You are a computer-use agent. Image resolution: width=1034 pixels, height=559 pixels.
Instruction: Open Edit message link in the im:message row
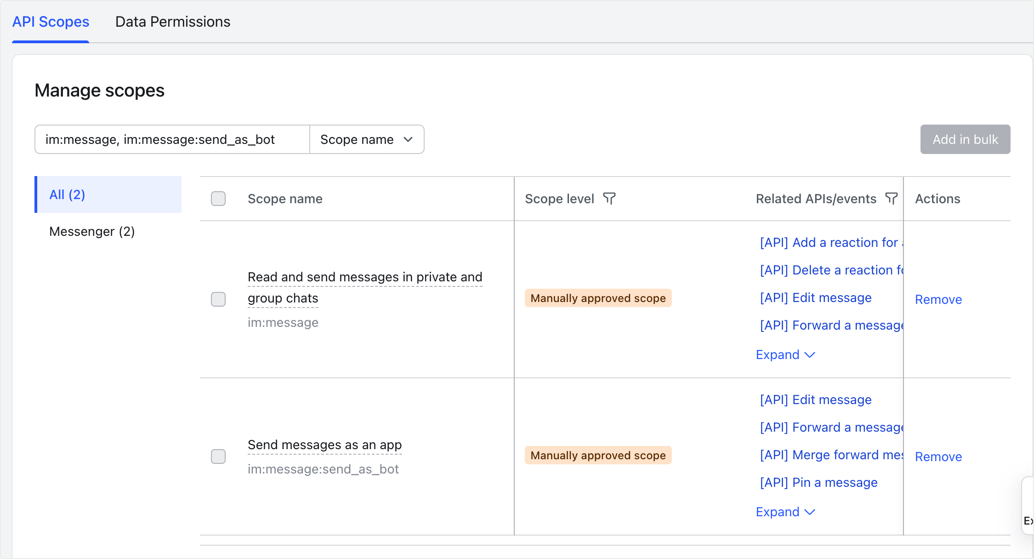(816, 297)
